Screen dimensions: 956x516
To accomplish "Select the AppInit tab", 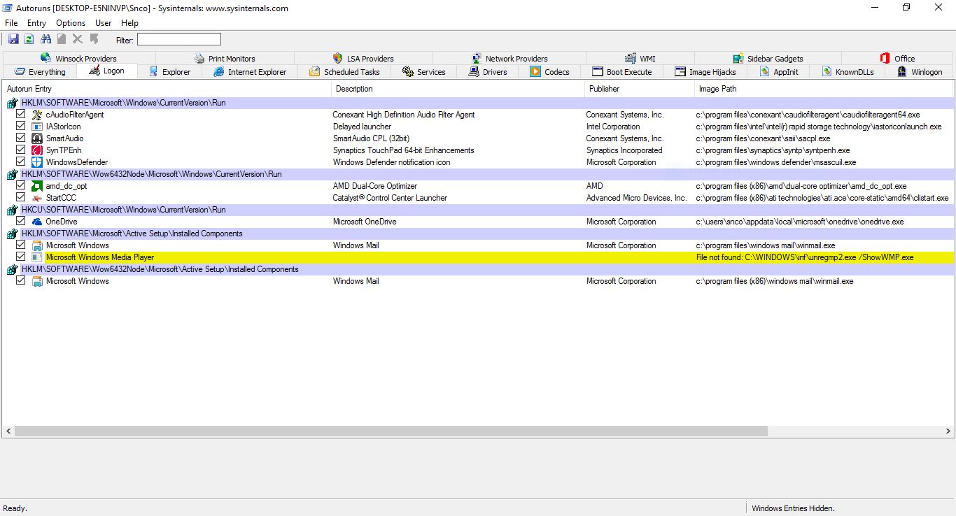I will (x=779, y=72).
